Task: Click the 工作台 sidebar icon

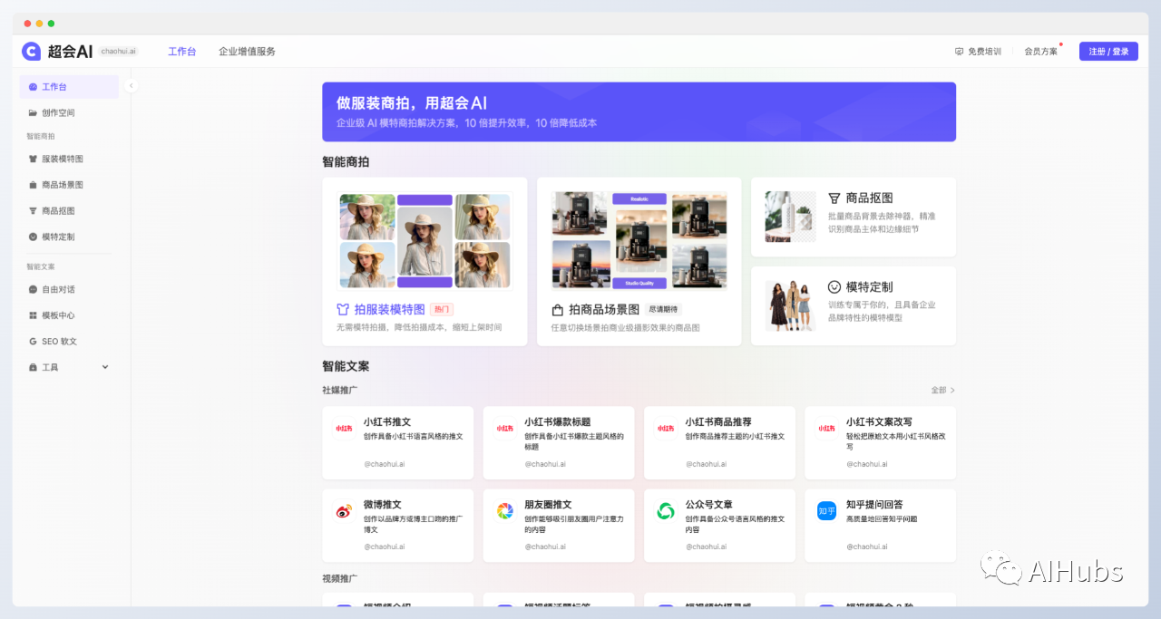Action: tap(33, 87)
